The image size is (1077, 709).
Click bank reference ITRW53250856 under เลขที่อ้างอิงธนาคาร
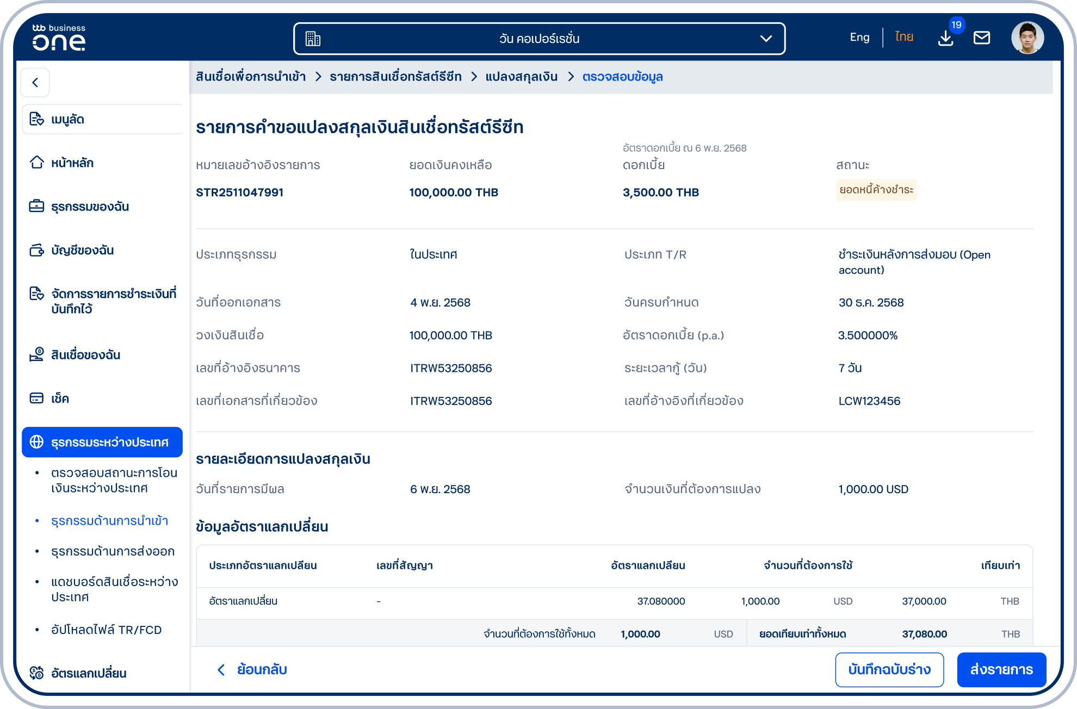450,368
